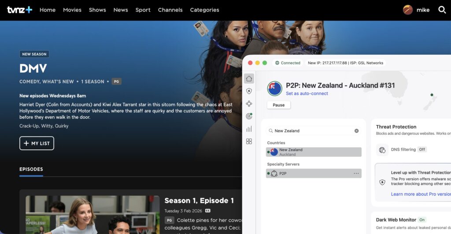Go to Home in TVNZ+ navigation

(x=48, y=10)
